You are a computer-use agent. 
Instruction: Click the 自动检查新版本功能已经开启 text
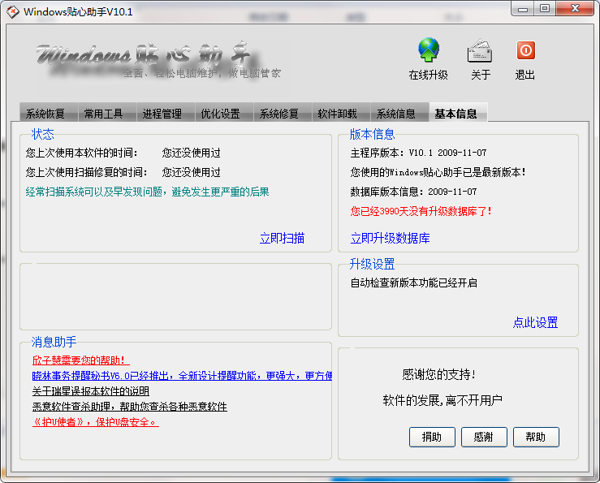click(x=413, y=282)
